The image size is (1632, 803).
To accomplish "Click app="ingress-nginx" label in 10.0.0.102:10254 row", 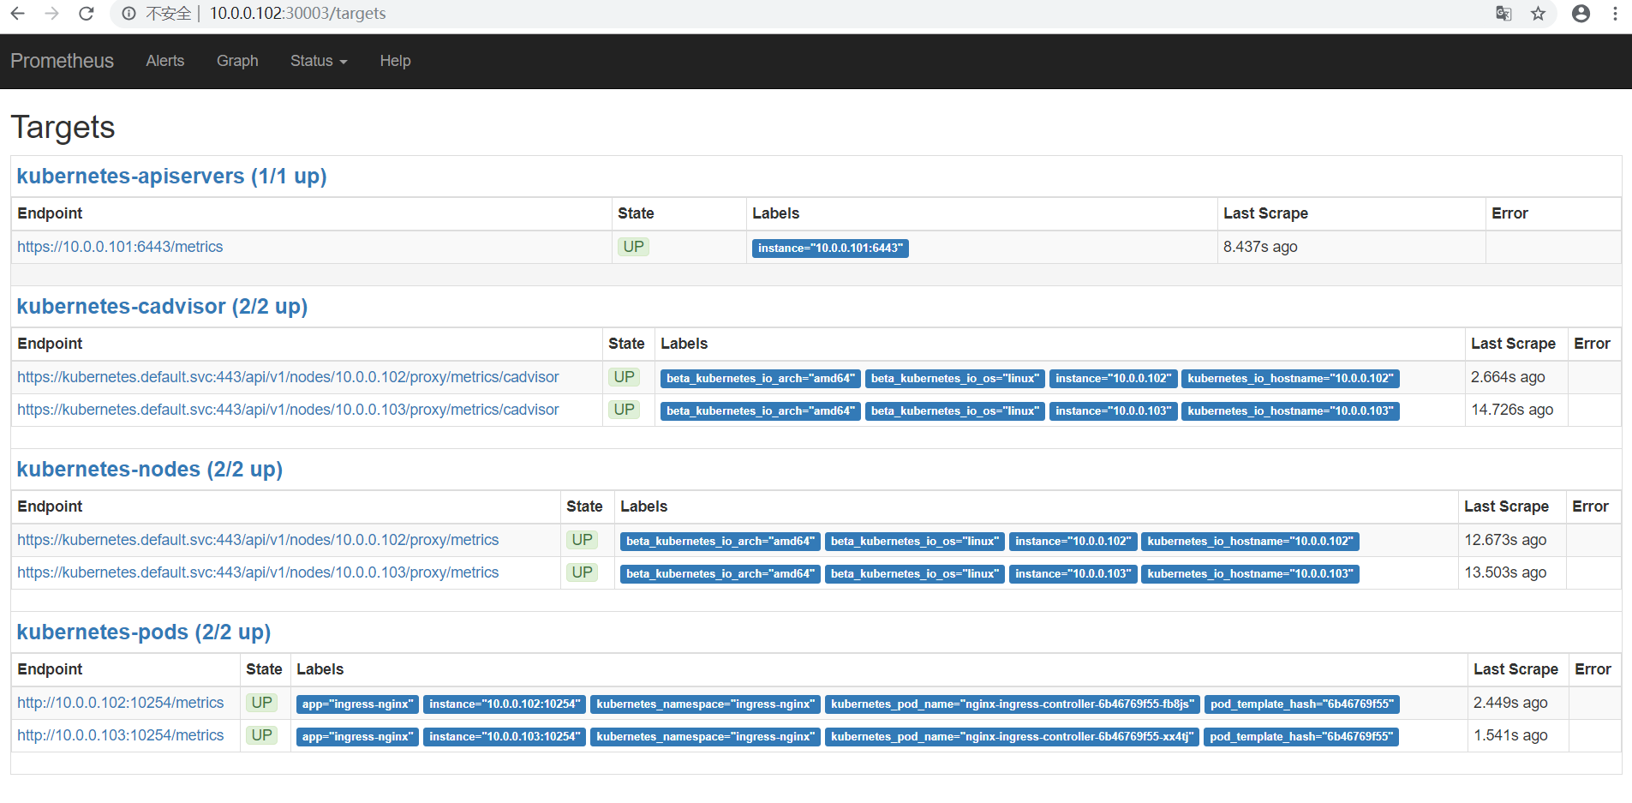I will [x=357, y=704].
